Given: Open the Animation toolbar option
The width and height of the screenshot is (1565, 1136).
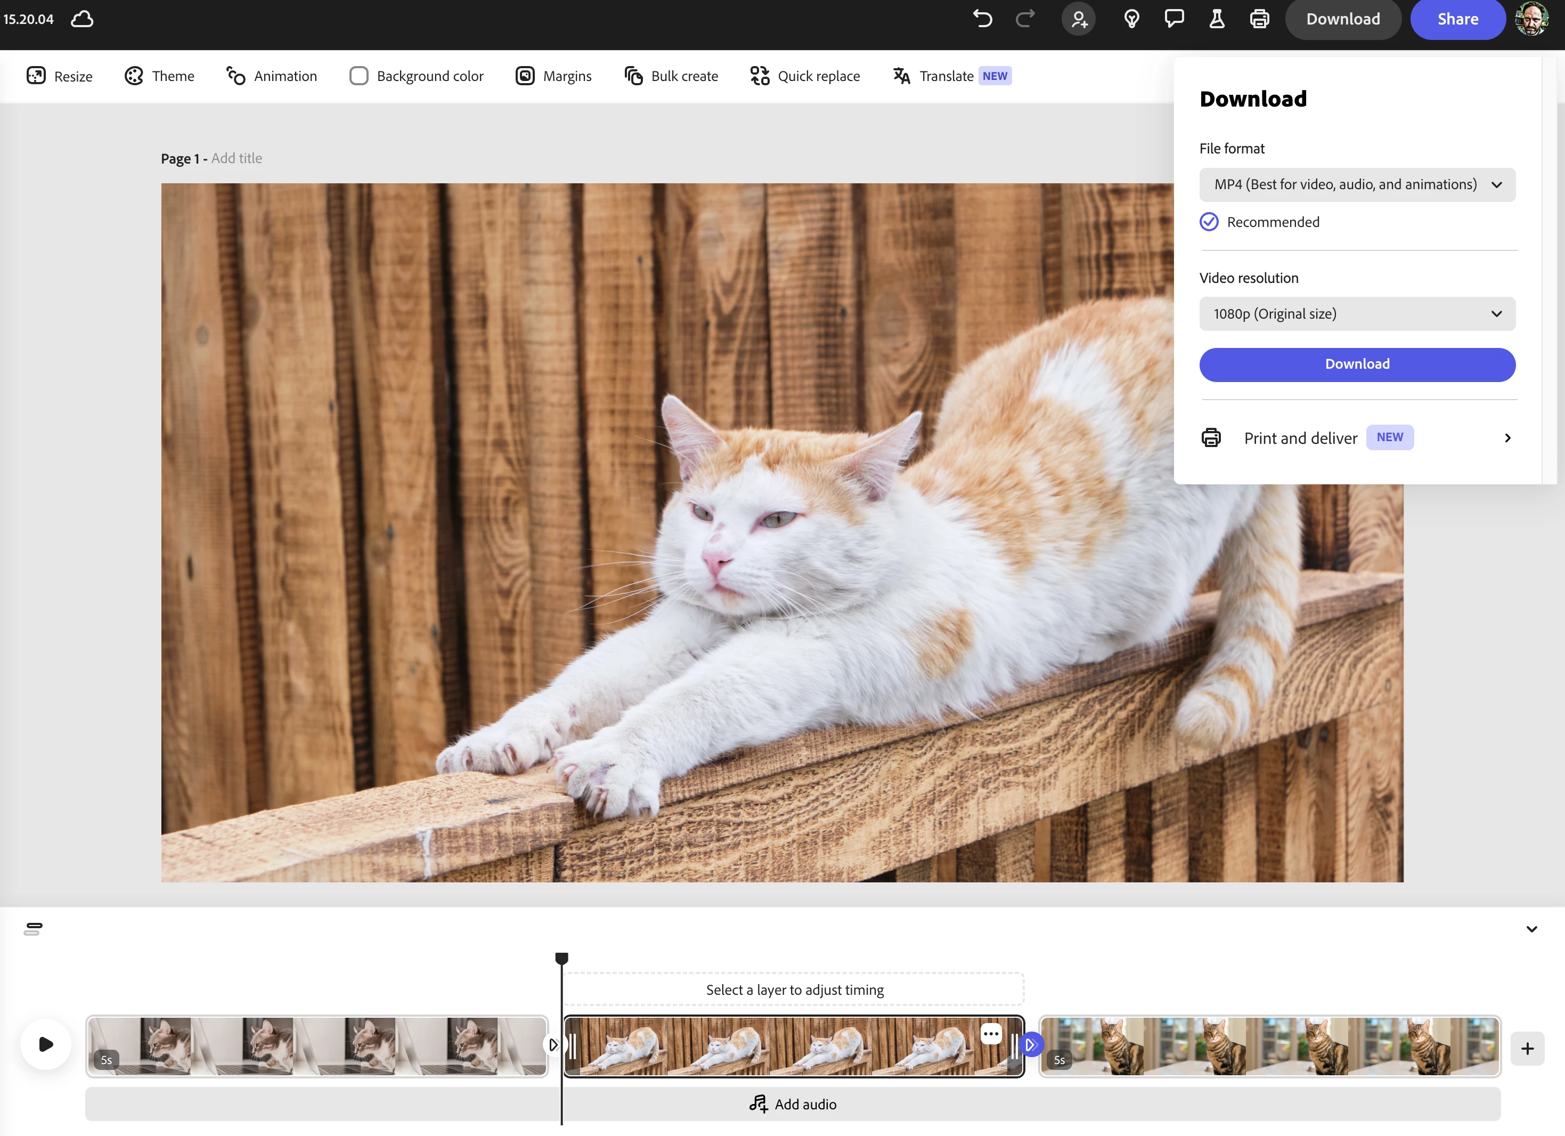Looking at the screenshot, I should tap(272, 76).
